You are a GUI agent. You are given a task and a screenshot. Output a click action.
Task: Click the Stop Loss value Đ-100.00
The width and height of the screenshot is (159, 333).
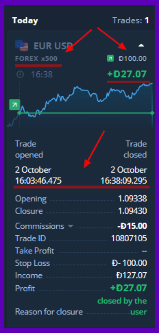pyautogui.click(x=129, y=263)
